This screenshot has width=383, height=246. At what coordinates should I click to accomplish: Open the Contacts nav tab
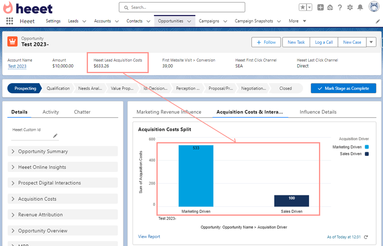click(x=134, y=21)
